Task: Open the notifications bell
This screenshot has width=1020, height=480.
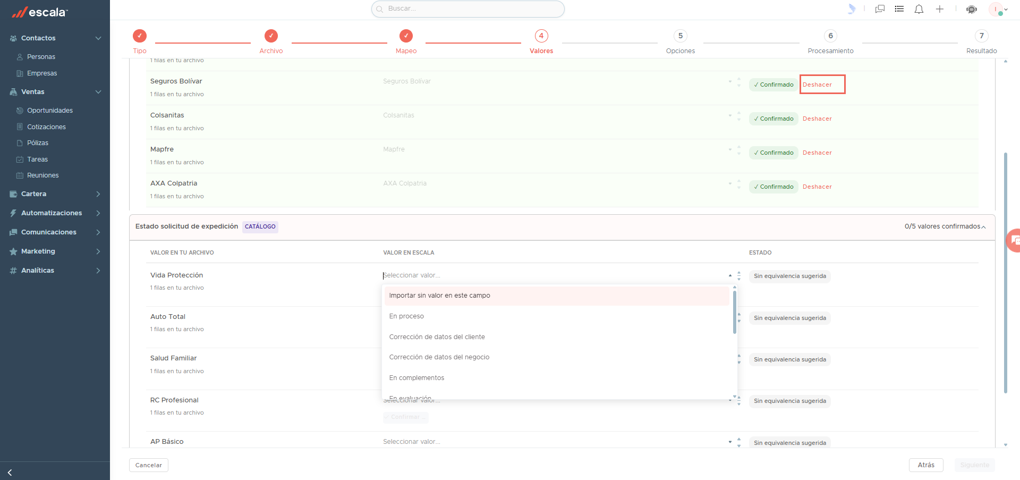Action: 919,9
